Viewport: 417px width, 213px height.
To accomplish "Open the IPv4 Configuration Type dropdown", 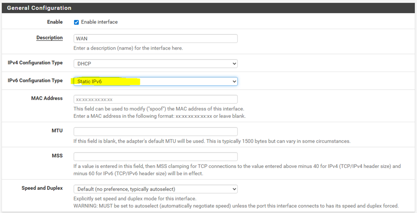I will pyautogui.click(x=155, y=63).
